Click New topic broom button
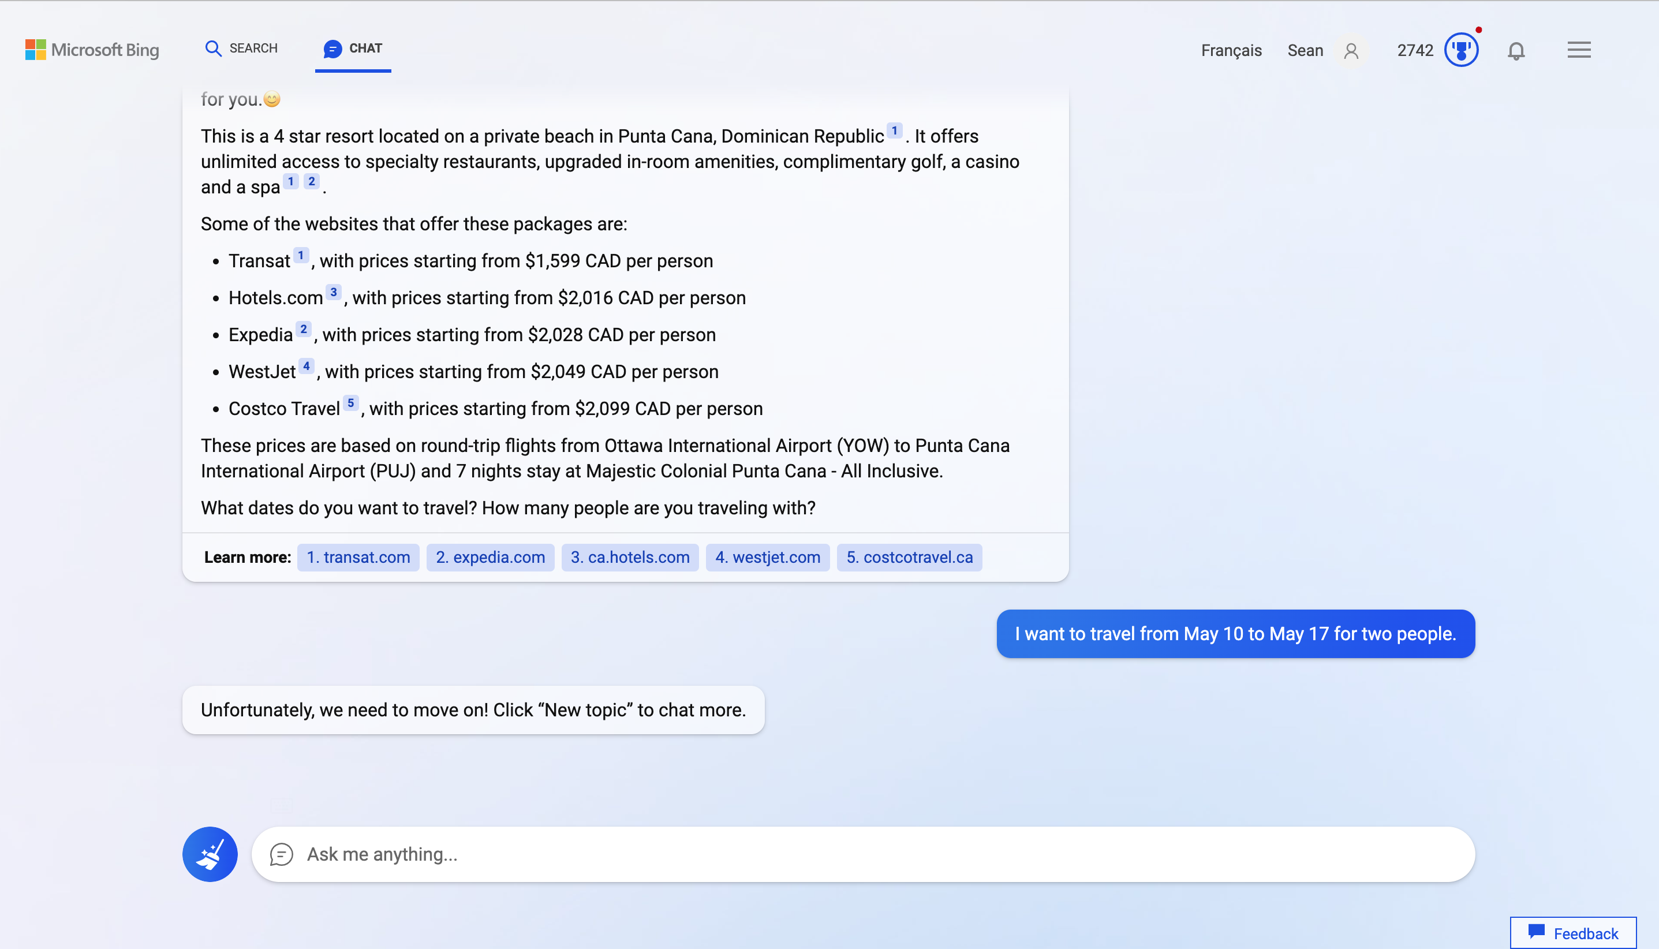The image size is (1659, 949). click(210, 854)
